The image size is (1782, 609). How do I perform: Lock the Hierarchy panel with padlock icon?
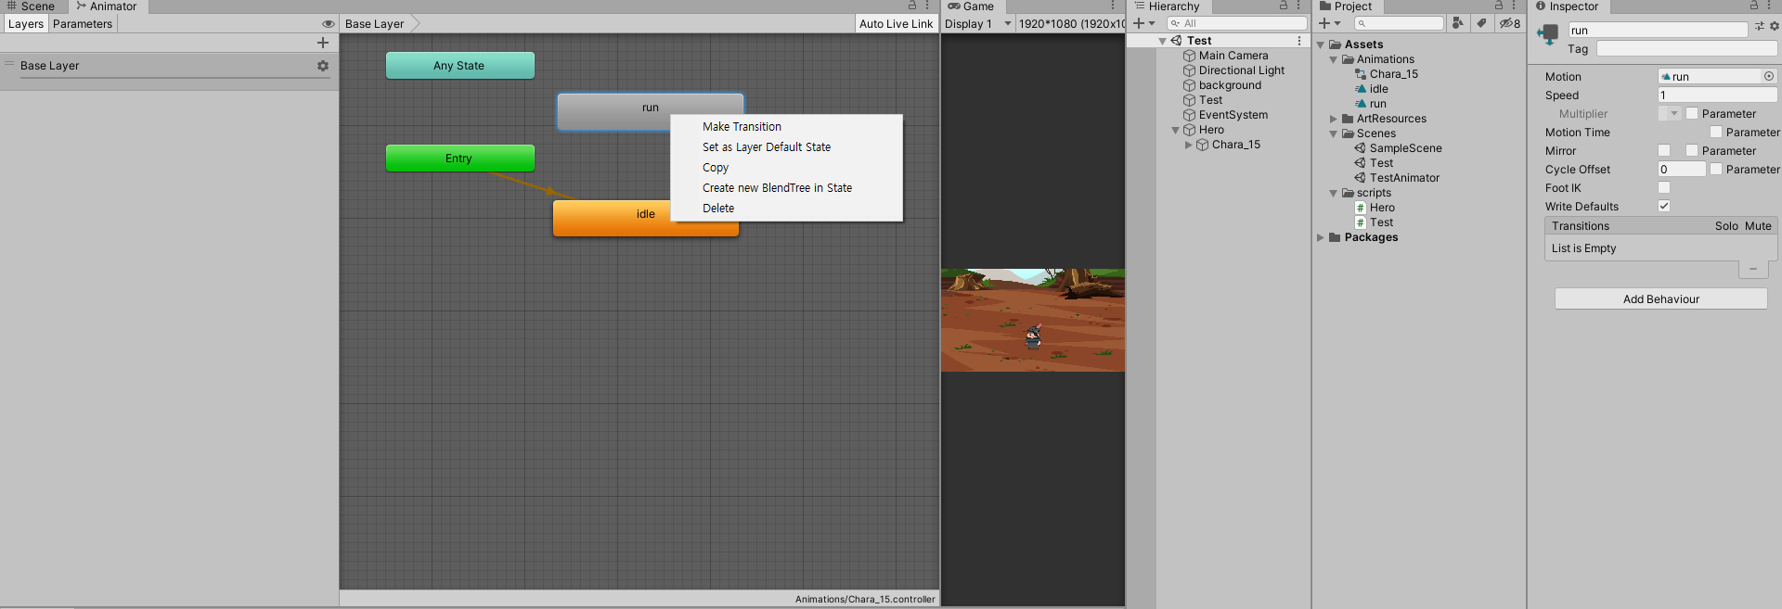coord(1284,6)
